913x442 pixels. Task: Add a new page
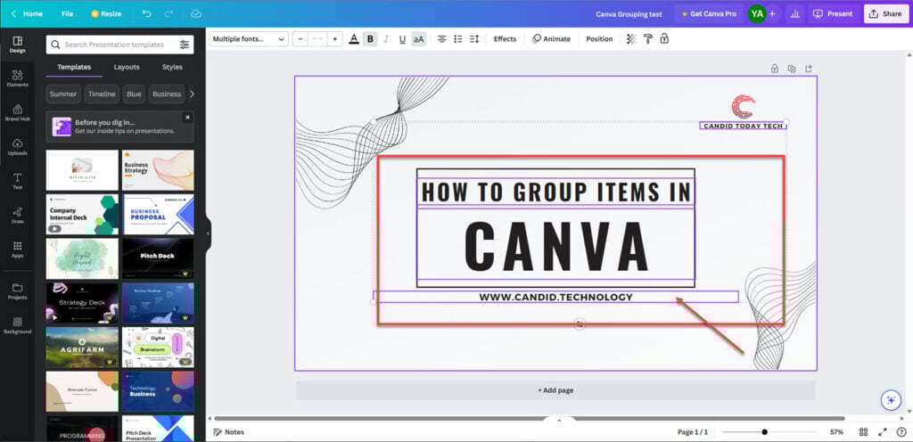(x=555, y=390)
